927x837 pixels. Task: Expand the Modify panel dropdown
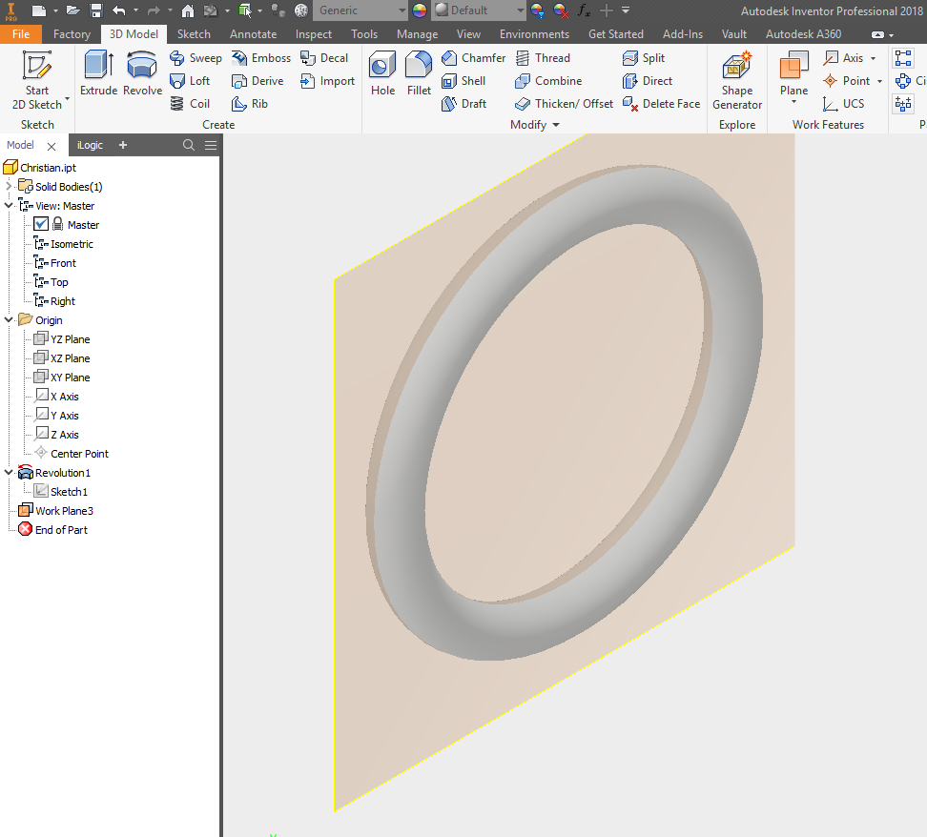(x=555, y=124)
